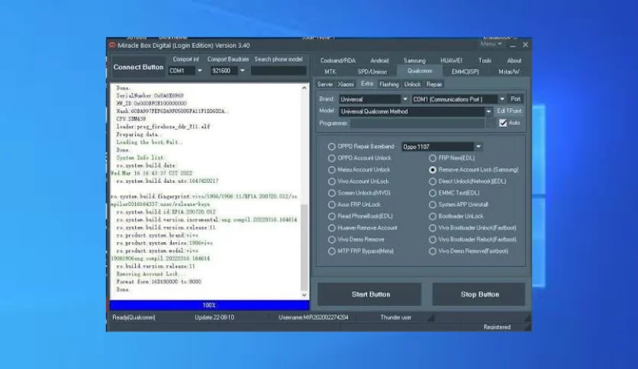Viewport: 638px width, 369px height.
Task: Click the Connect Button
Action: [x=138, y=67]
